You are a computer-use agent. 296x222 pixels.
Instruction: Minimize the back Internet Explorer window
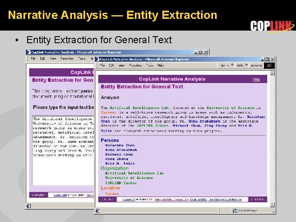coord(196,52)
